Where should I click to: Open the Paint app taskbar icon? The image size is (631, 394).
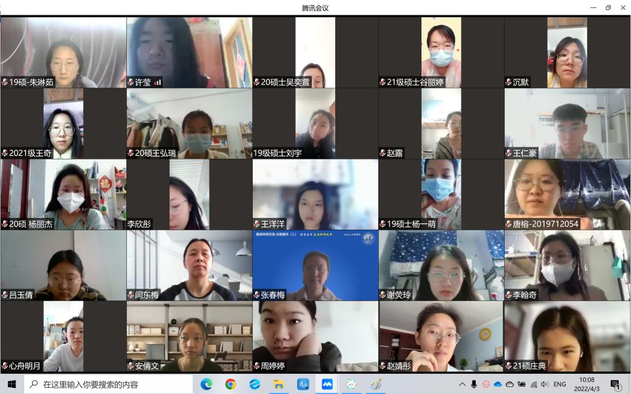point(375,384)
